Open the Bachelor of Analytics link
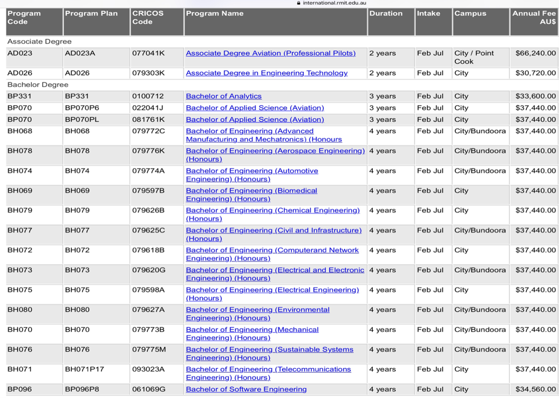 223,97
